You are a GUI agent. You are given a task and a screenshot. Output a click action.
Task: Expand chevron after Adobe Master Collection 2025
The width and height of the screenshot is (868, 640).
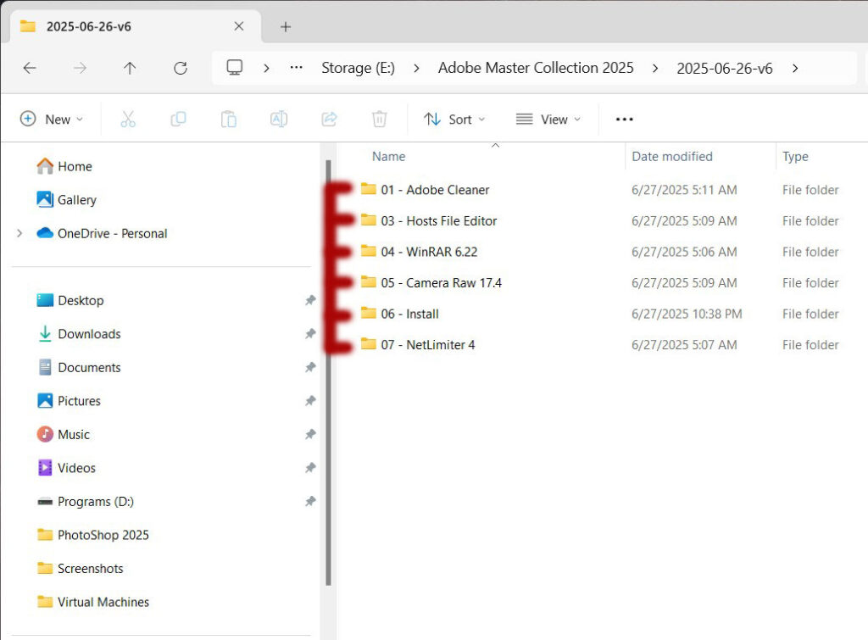[x=655, y=68]
